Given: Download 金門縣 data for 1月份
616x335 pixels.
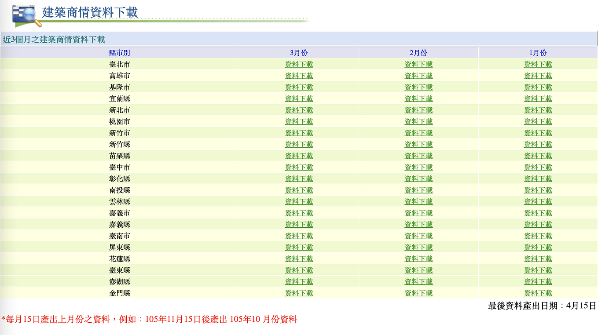Looking at the screenshot, I should (538, 293).
